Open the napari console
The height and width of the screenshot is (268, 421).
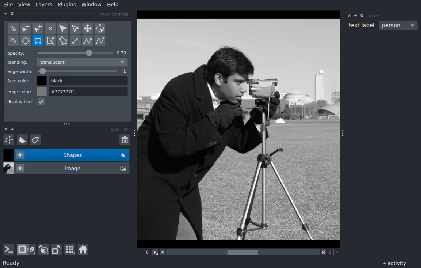(x=9, y=249)
